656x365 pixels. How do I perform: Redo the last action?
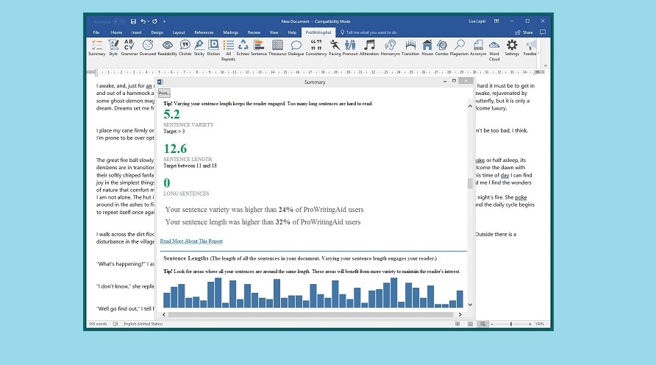(154, 21)
